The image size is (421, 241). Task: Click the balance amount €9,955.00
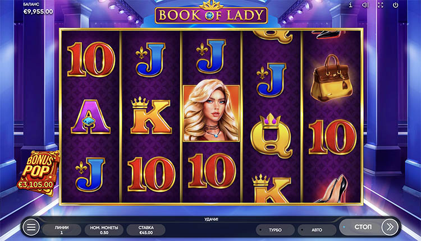[x=38, y=12]
